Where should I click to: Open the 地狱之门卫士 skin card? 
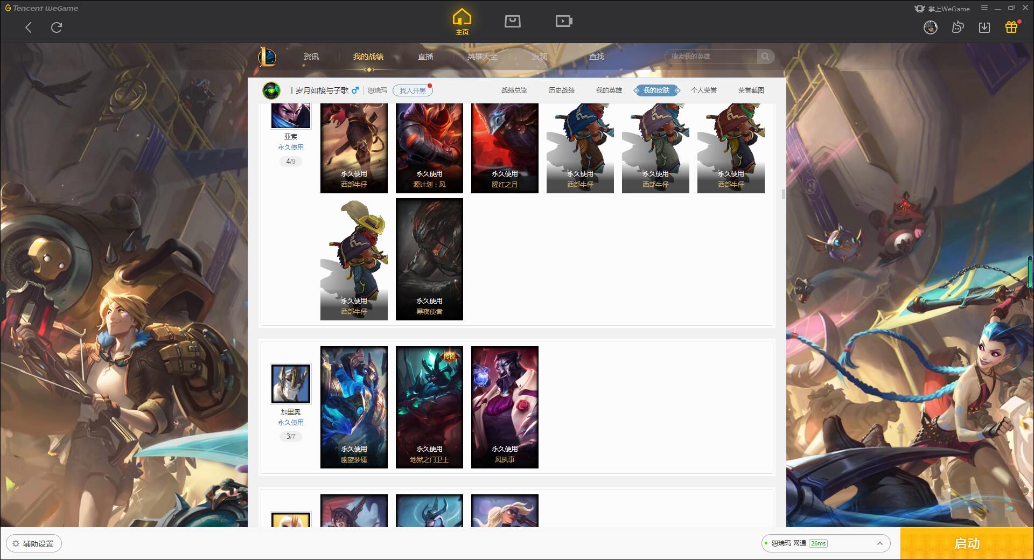coord(429,407)
